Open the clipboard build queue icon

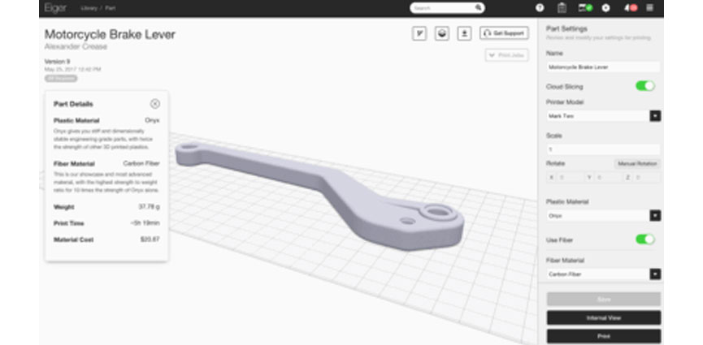[x=562, y=7]
